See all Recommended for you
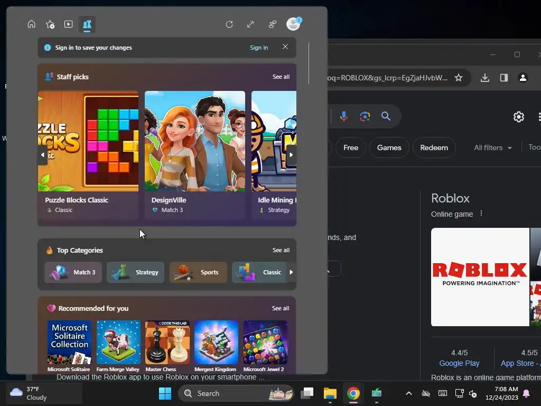 tap(280, 308)
